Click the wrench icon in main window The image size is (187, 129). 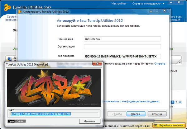click(179, 62)
